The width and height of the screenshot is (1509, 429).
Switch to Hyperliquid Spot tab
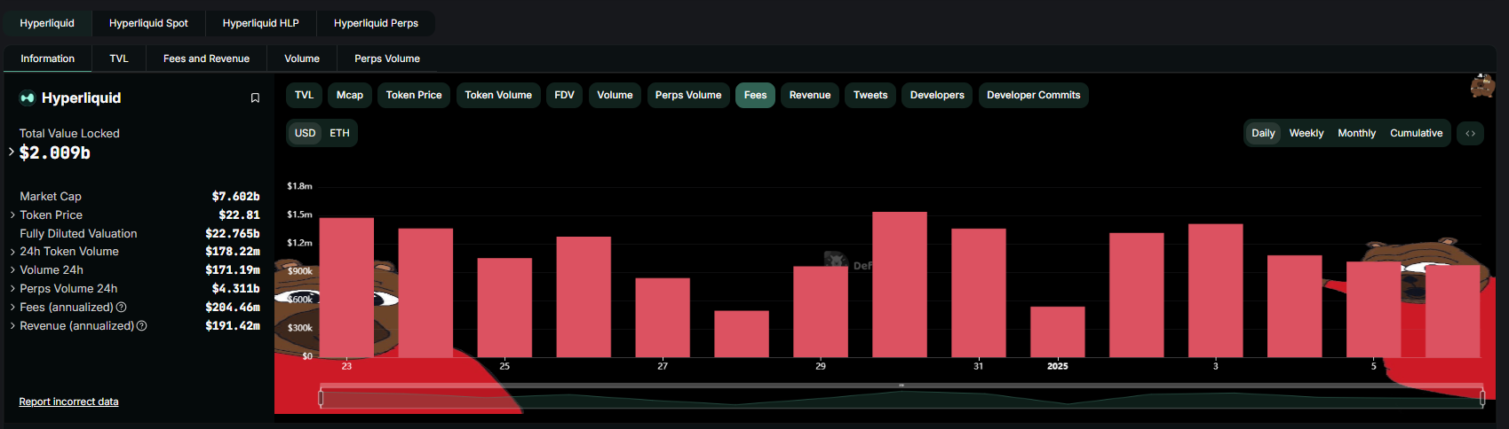tap(148, 23)
